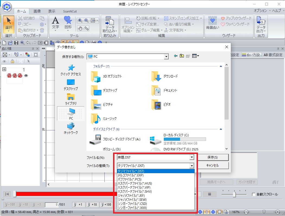This screenshot has height=216, width=285.
Task: Open デスクトップ in dialog sidebar
Action: (x=71, y=85)
